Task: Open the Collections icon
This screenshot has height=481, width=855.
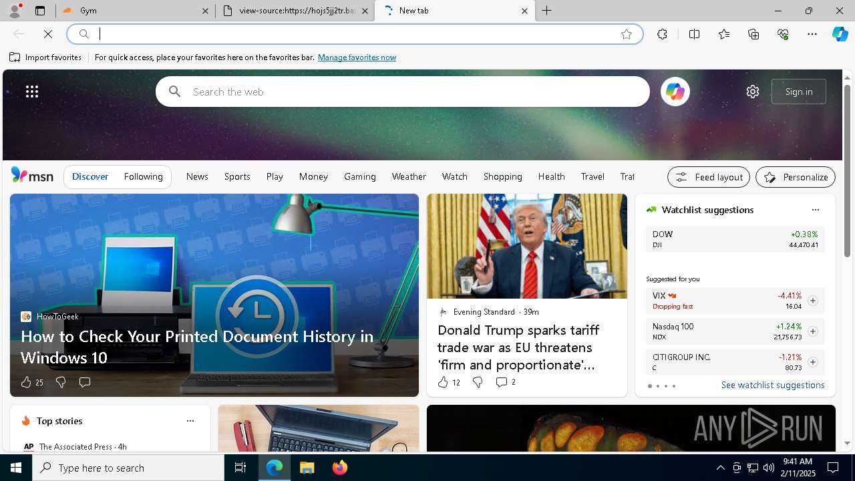Action: coord(753,34)
